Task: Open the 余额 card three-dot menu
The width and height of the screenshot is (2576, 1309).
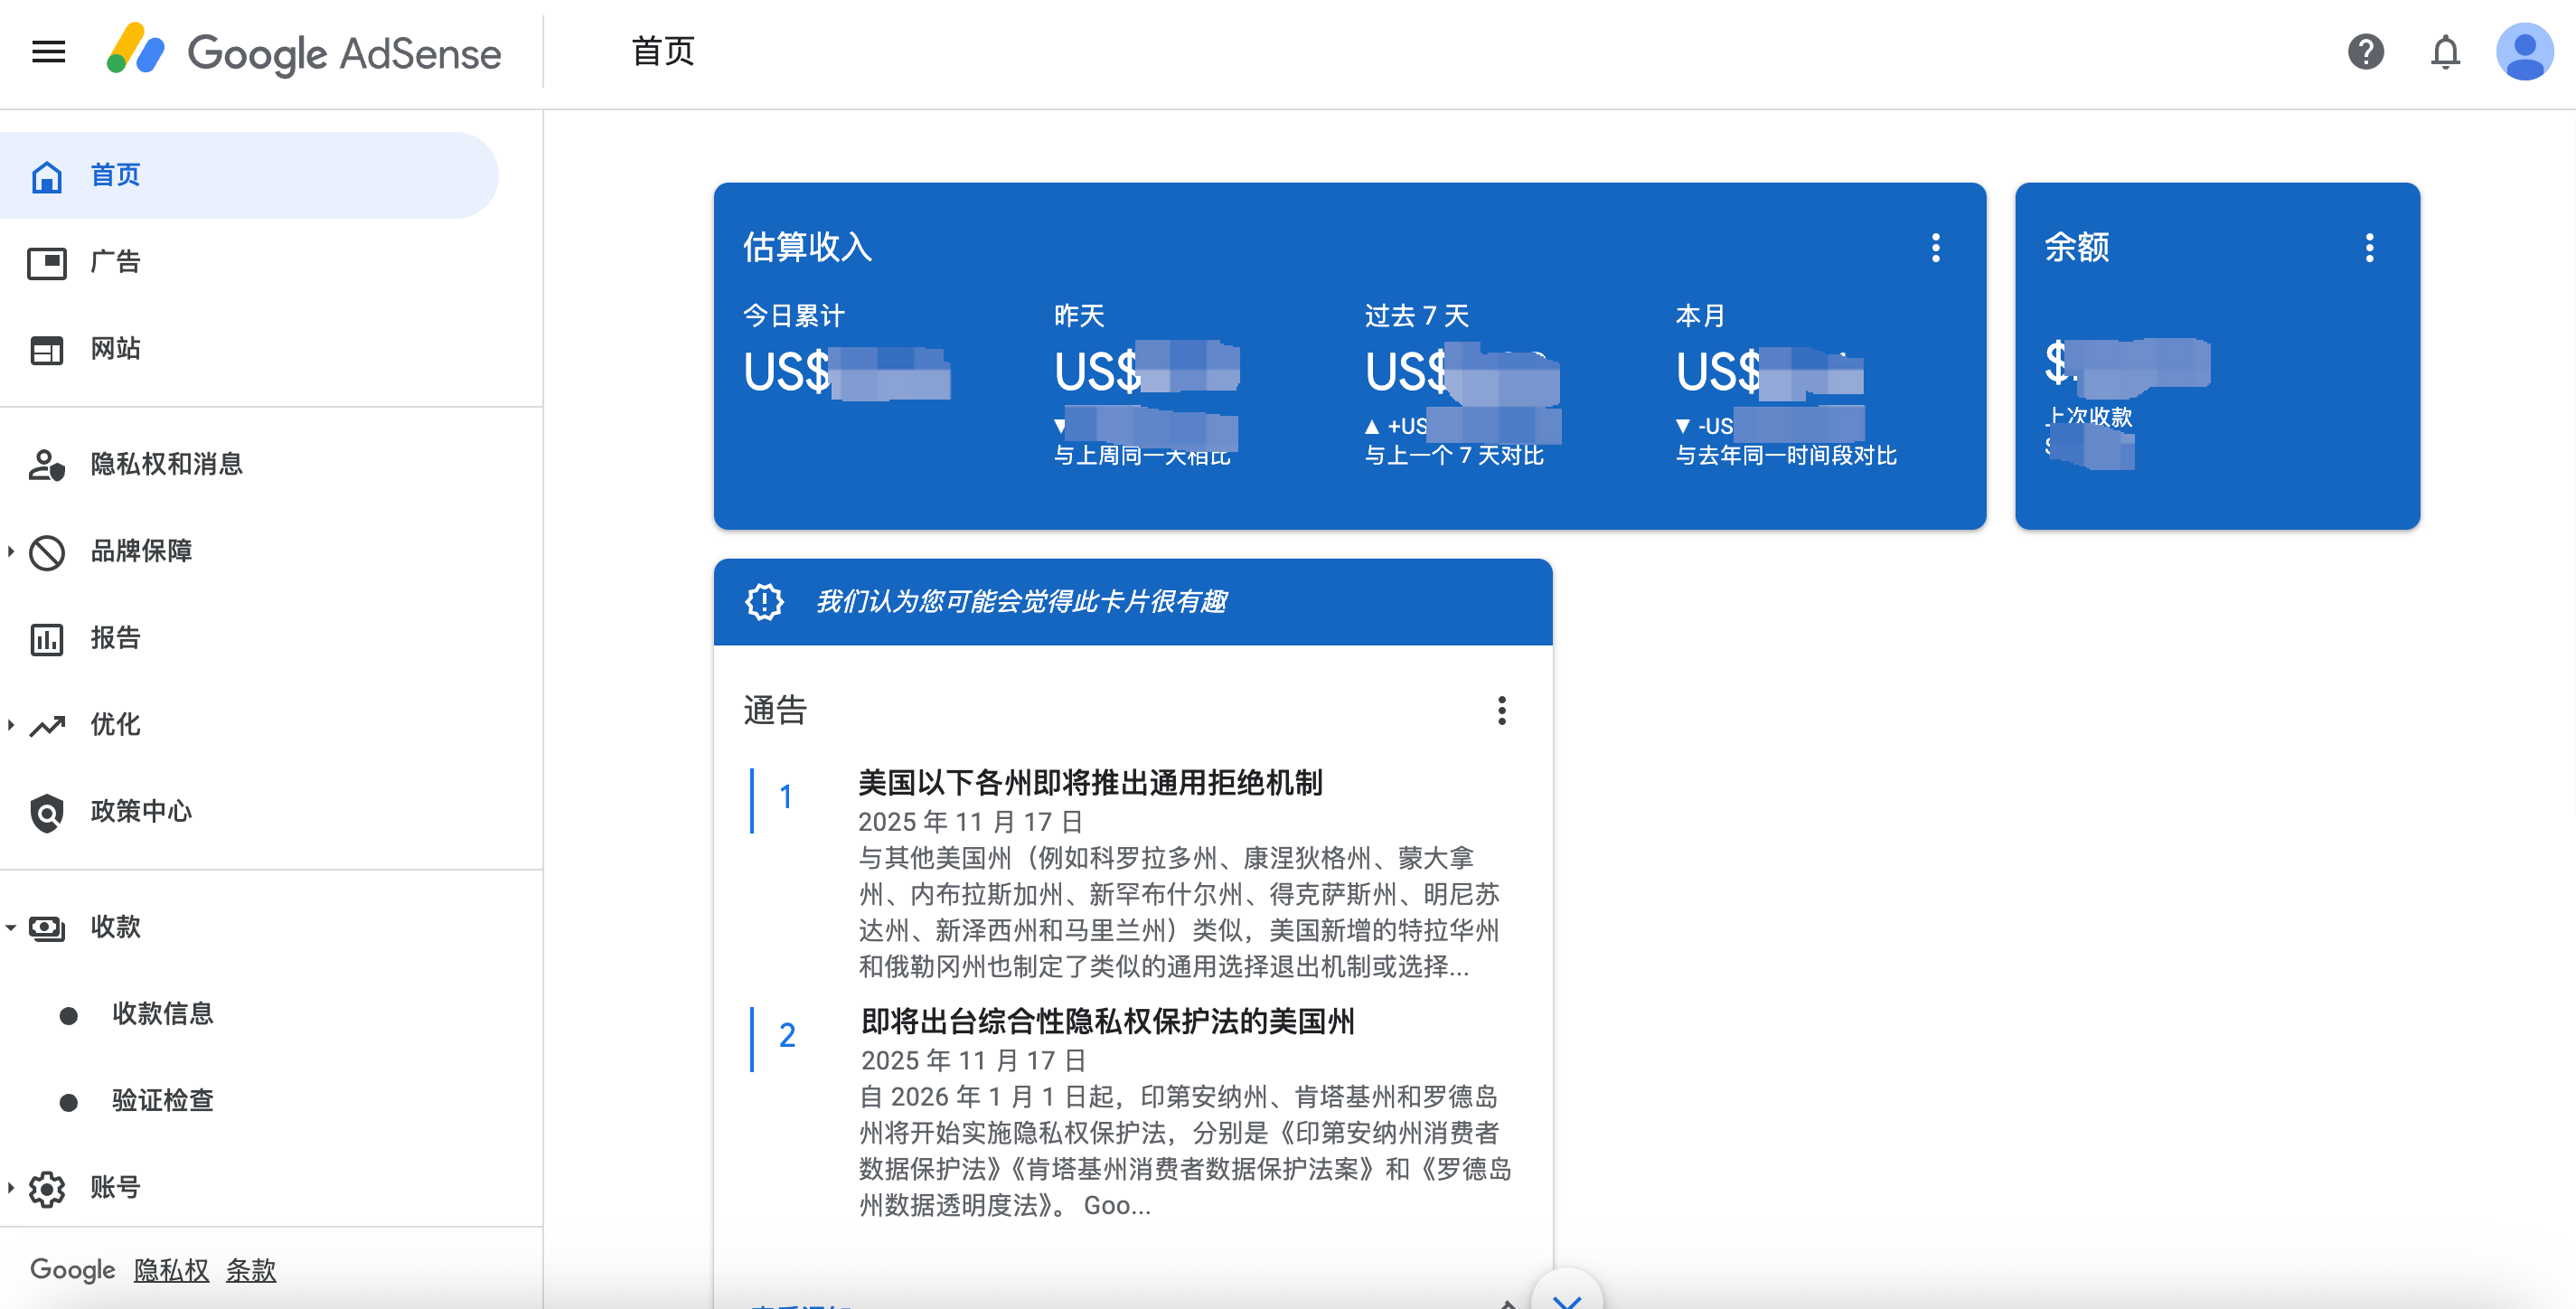Action: [x=2368, y=248]
